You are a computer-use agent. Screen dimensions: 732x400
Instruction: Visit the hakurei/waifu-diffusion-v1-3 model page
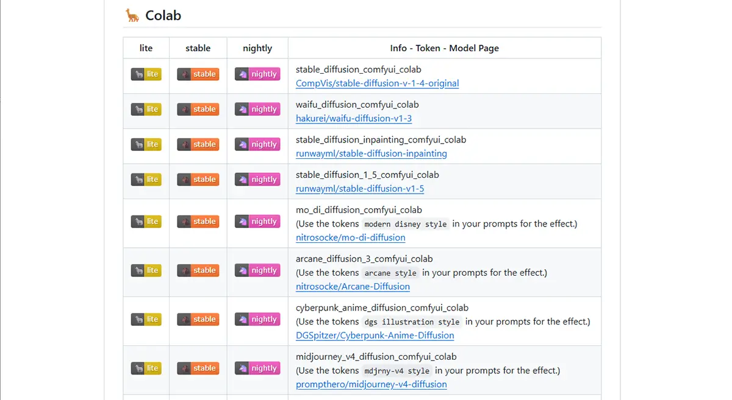[354, 119]
